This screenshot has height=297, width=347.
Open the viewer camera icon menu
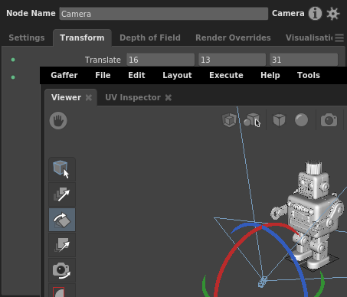point(329,120)
